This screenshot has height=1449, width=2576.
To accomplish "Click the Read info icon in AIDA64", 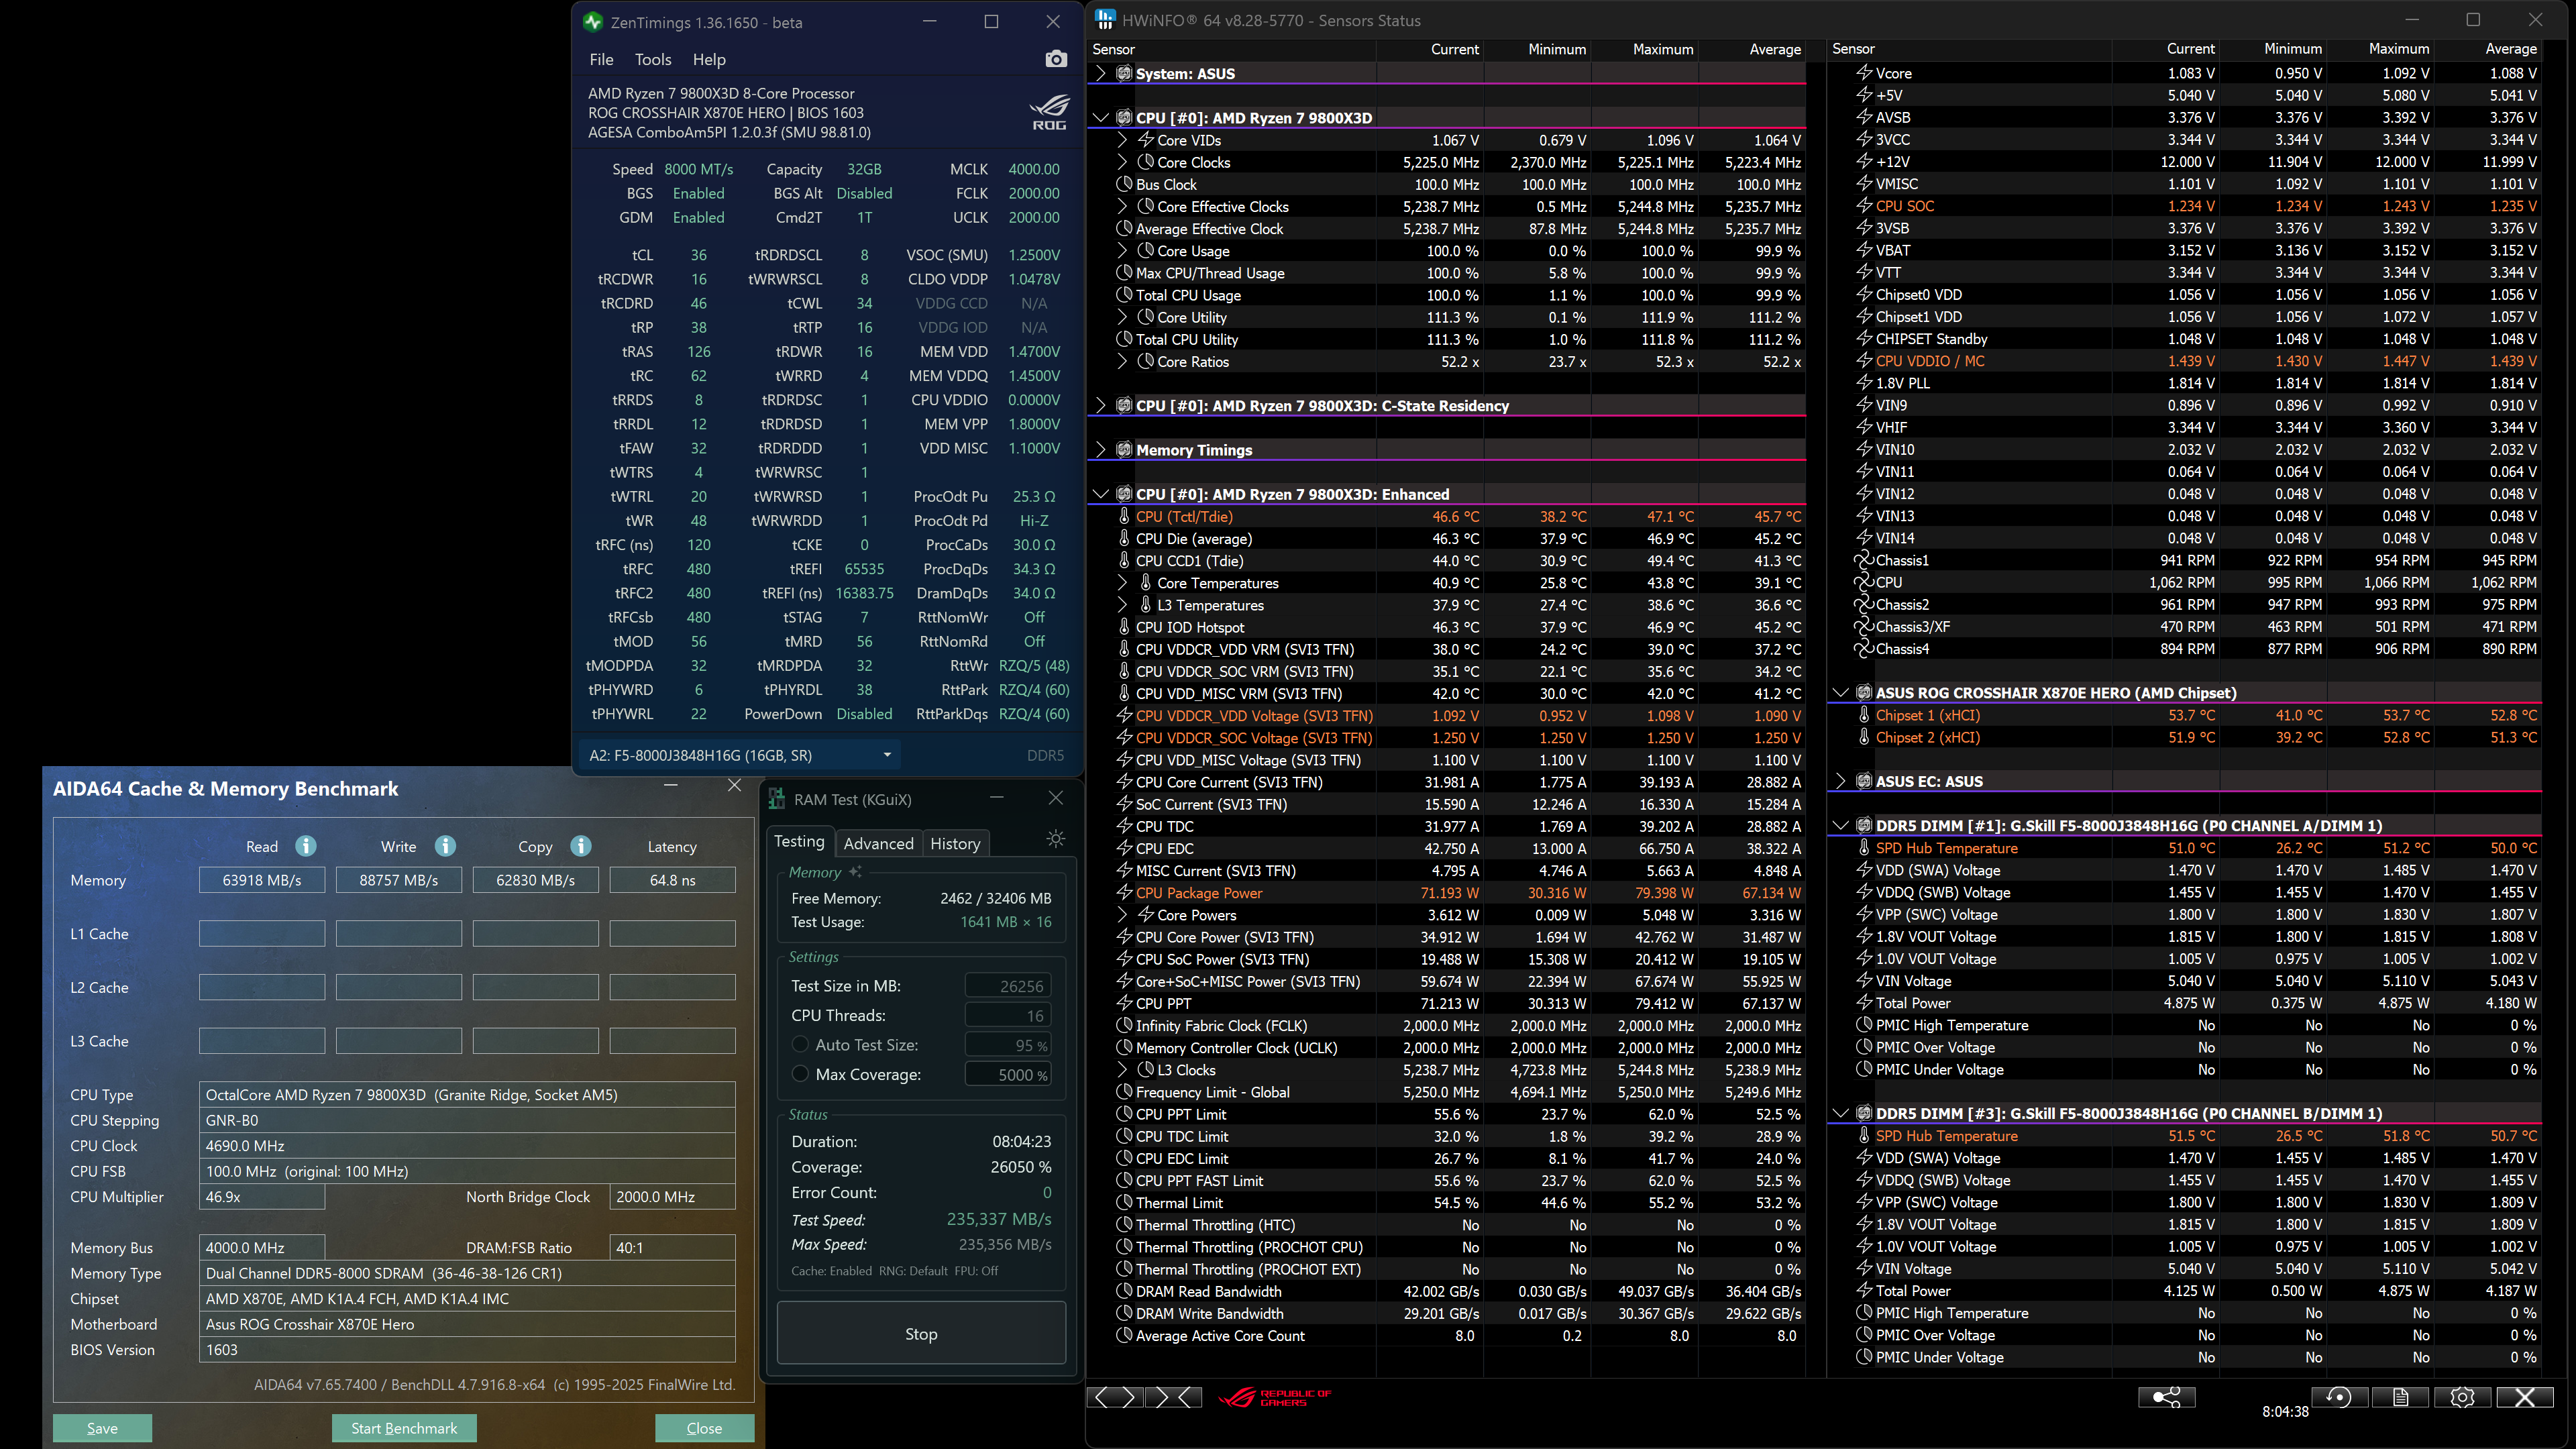I will point(306,846).
